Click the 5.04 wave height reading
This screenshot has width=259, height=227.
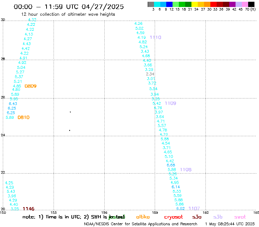pyautogui.click(x=21, y=68)
